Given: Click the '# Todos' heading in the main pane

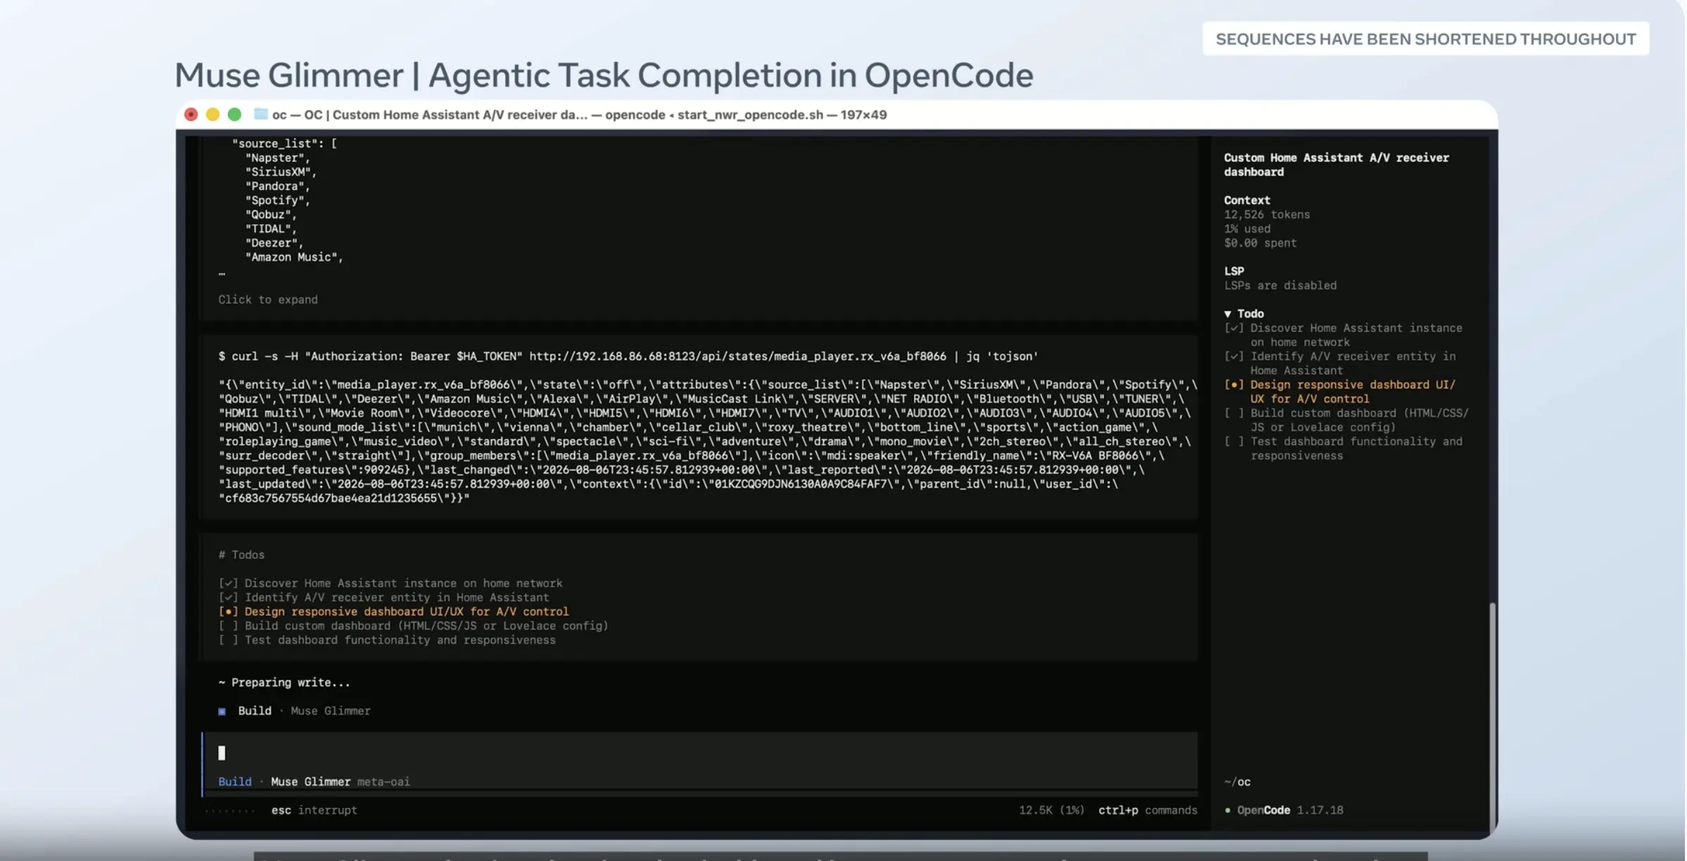Looking at the screenshot, I should point(241,555).
